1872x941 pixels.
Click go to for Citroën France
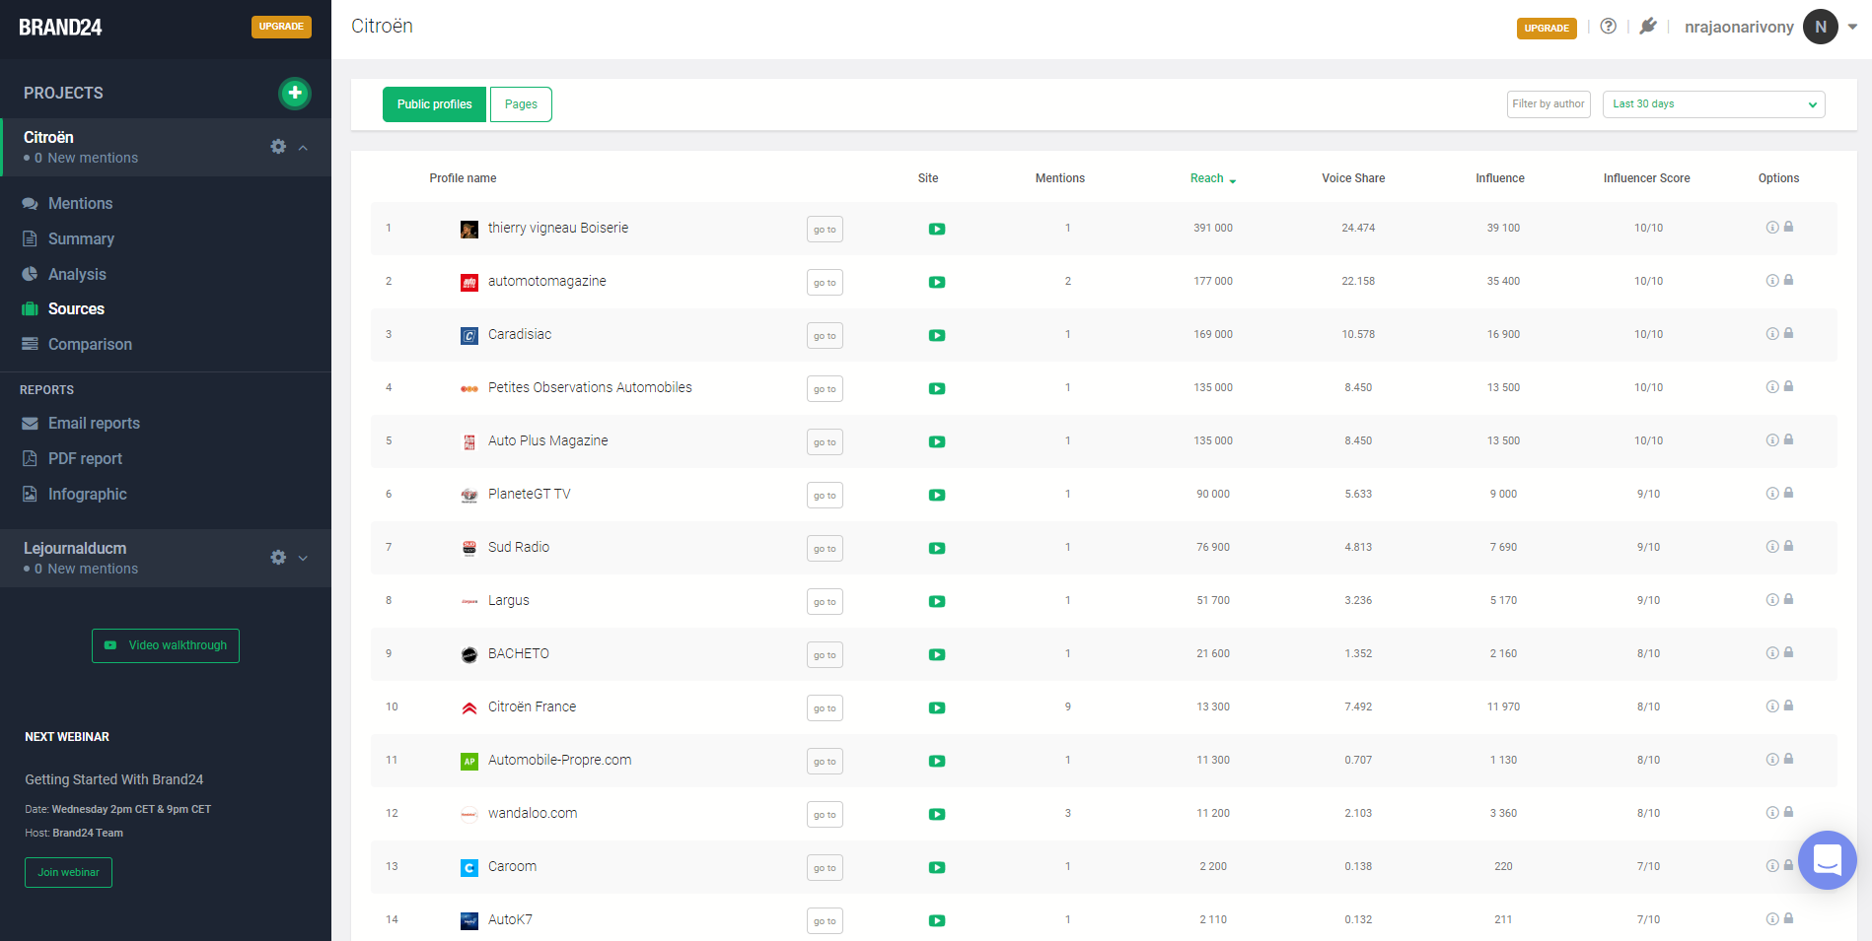point(825,708)
